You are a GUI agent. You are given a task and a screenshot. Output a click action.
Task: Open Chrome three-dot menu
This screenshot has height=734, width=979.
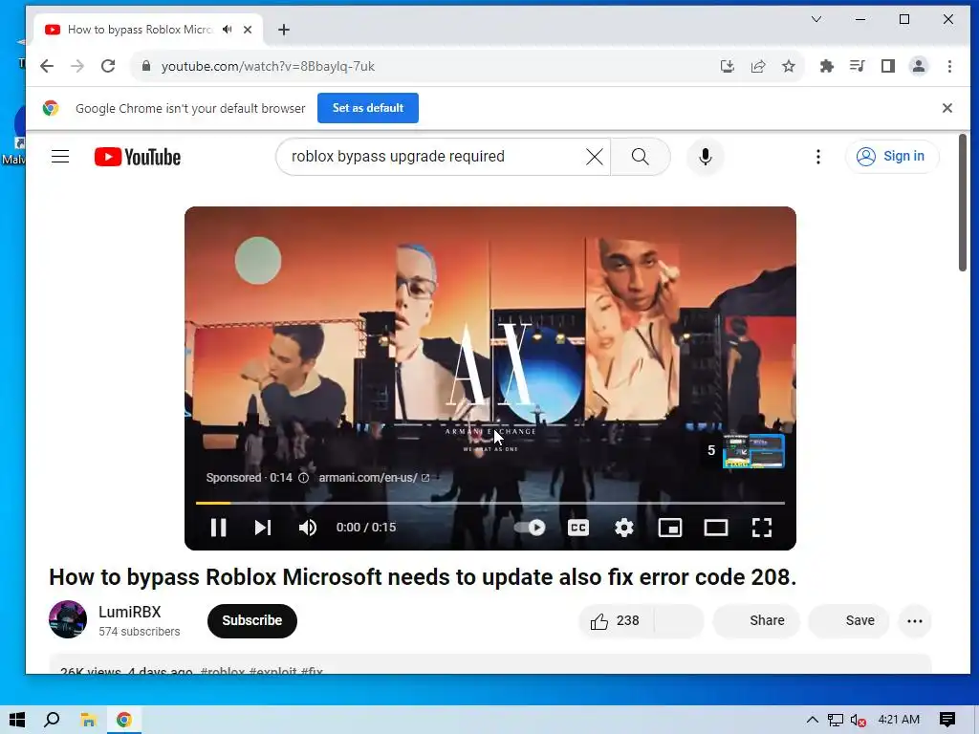click(x=949, y=66)
